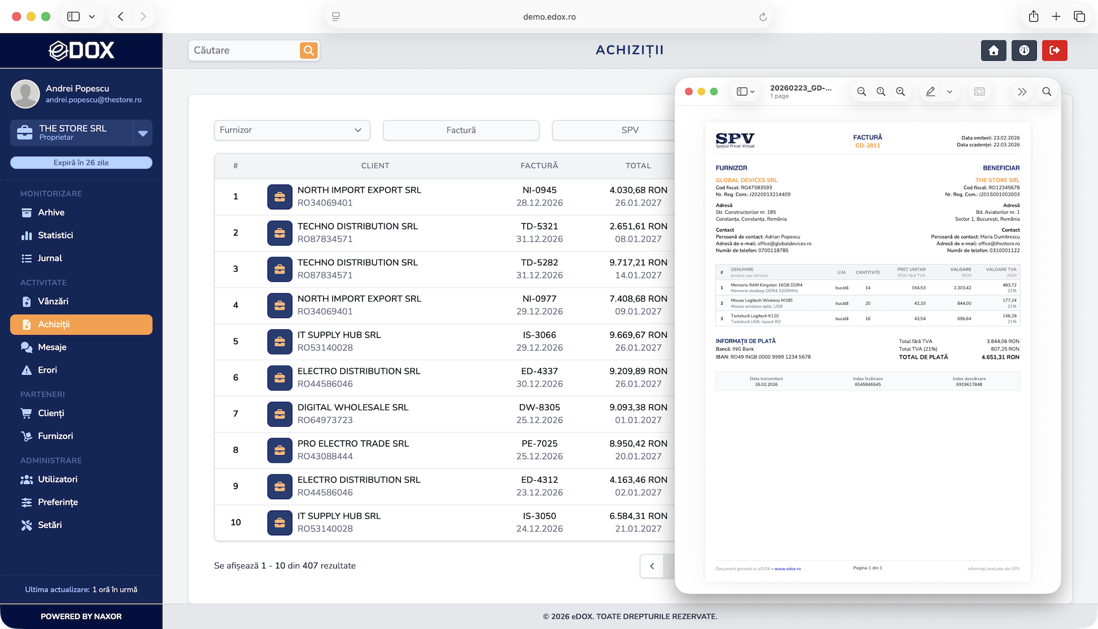The width and height of the screenshot is (1098, 629).
Task: Click the color palette icon button
Action: (1024, 50)
